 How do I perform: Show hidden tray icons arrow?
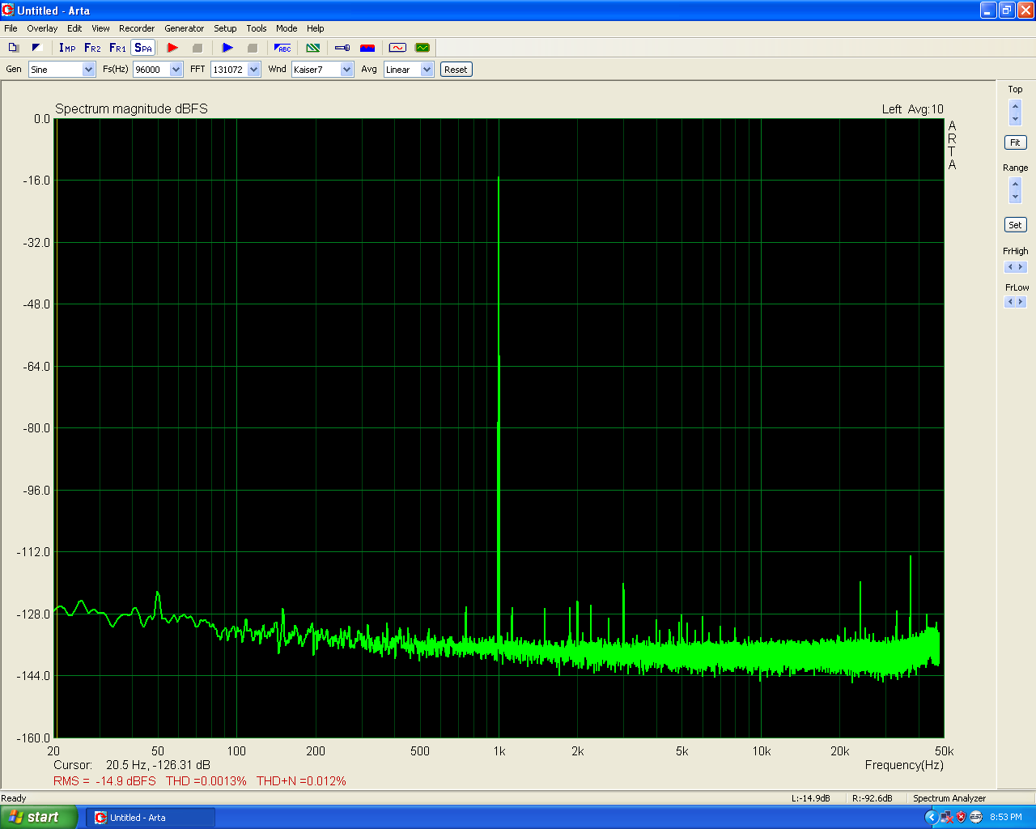(x=932, y=817)
